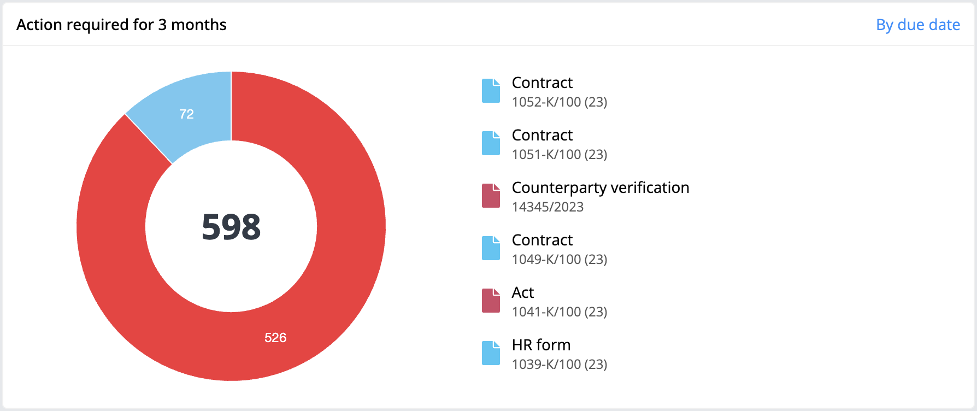Click the Action required for 3 months heading
The image size is (977, 411).
coord(121,25)
